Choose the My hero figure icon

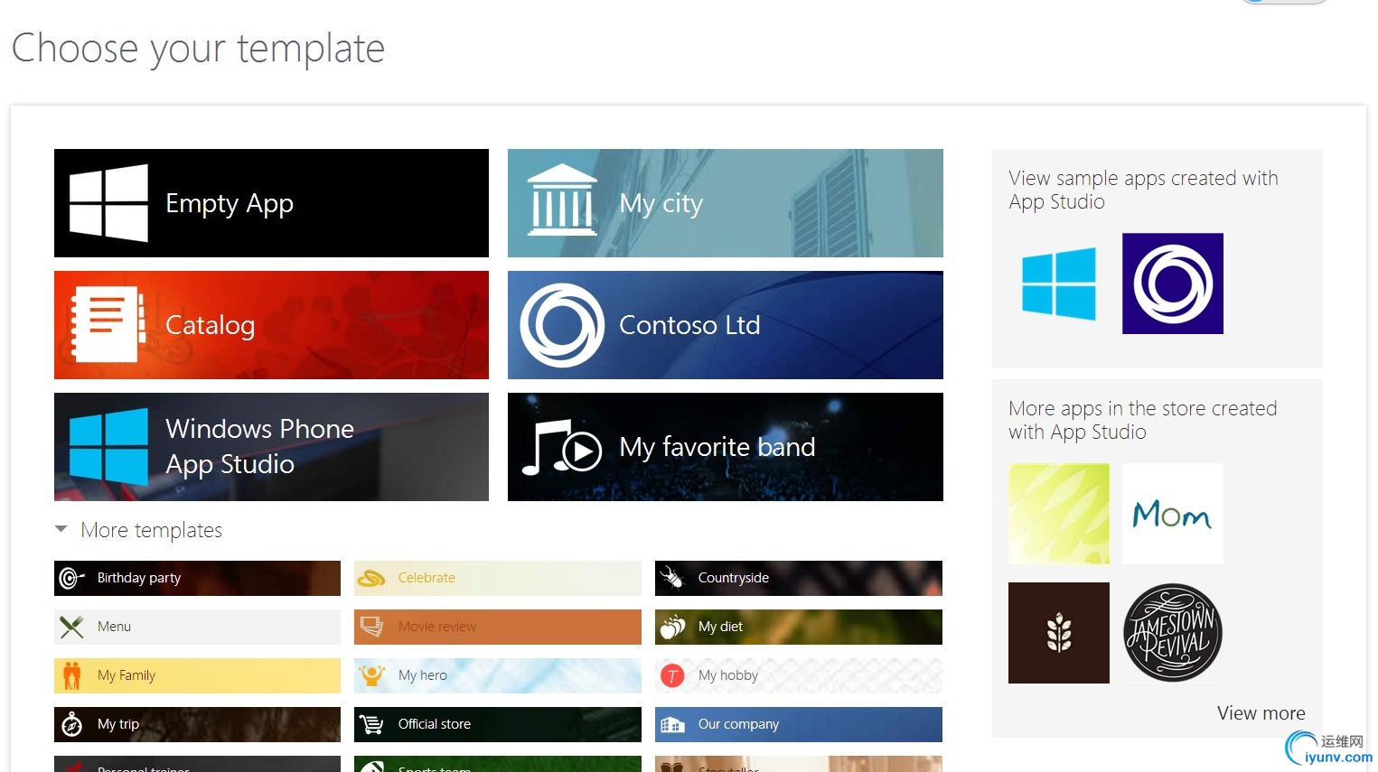pyautogui.click(x=371, y=675)
